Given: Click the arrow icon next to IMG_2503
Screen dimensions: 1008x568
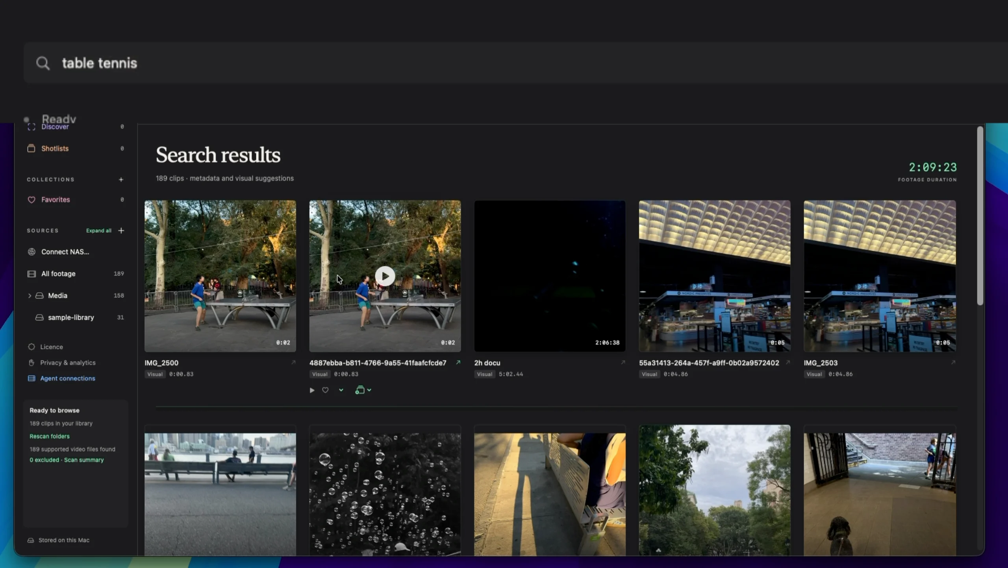Looking at the screenshot, I should [953, 362].
